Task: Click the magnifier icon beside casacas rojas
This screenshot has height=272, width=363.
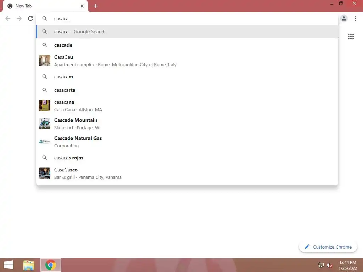Action: 45,158
